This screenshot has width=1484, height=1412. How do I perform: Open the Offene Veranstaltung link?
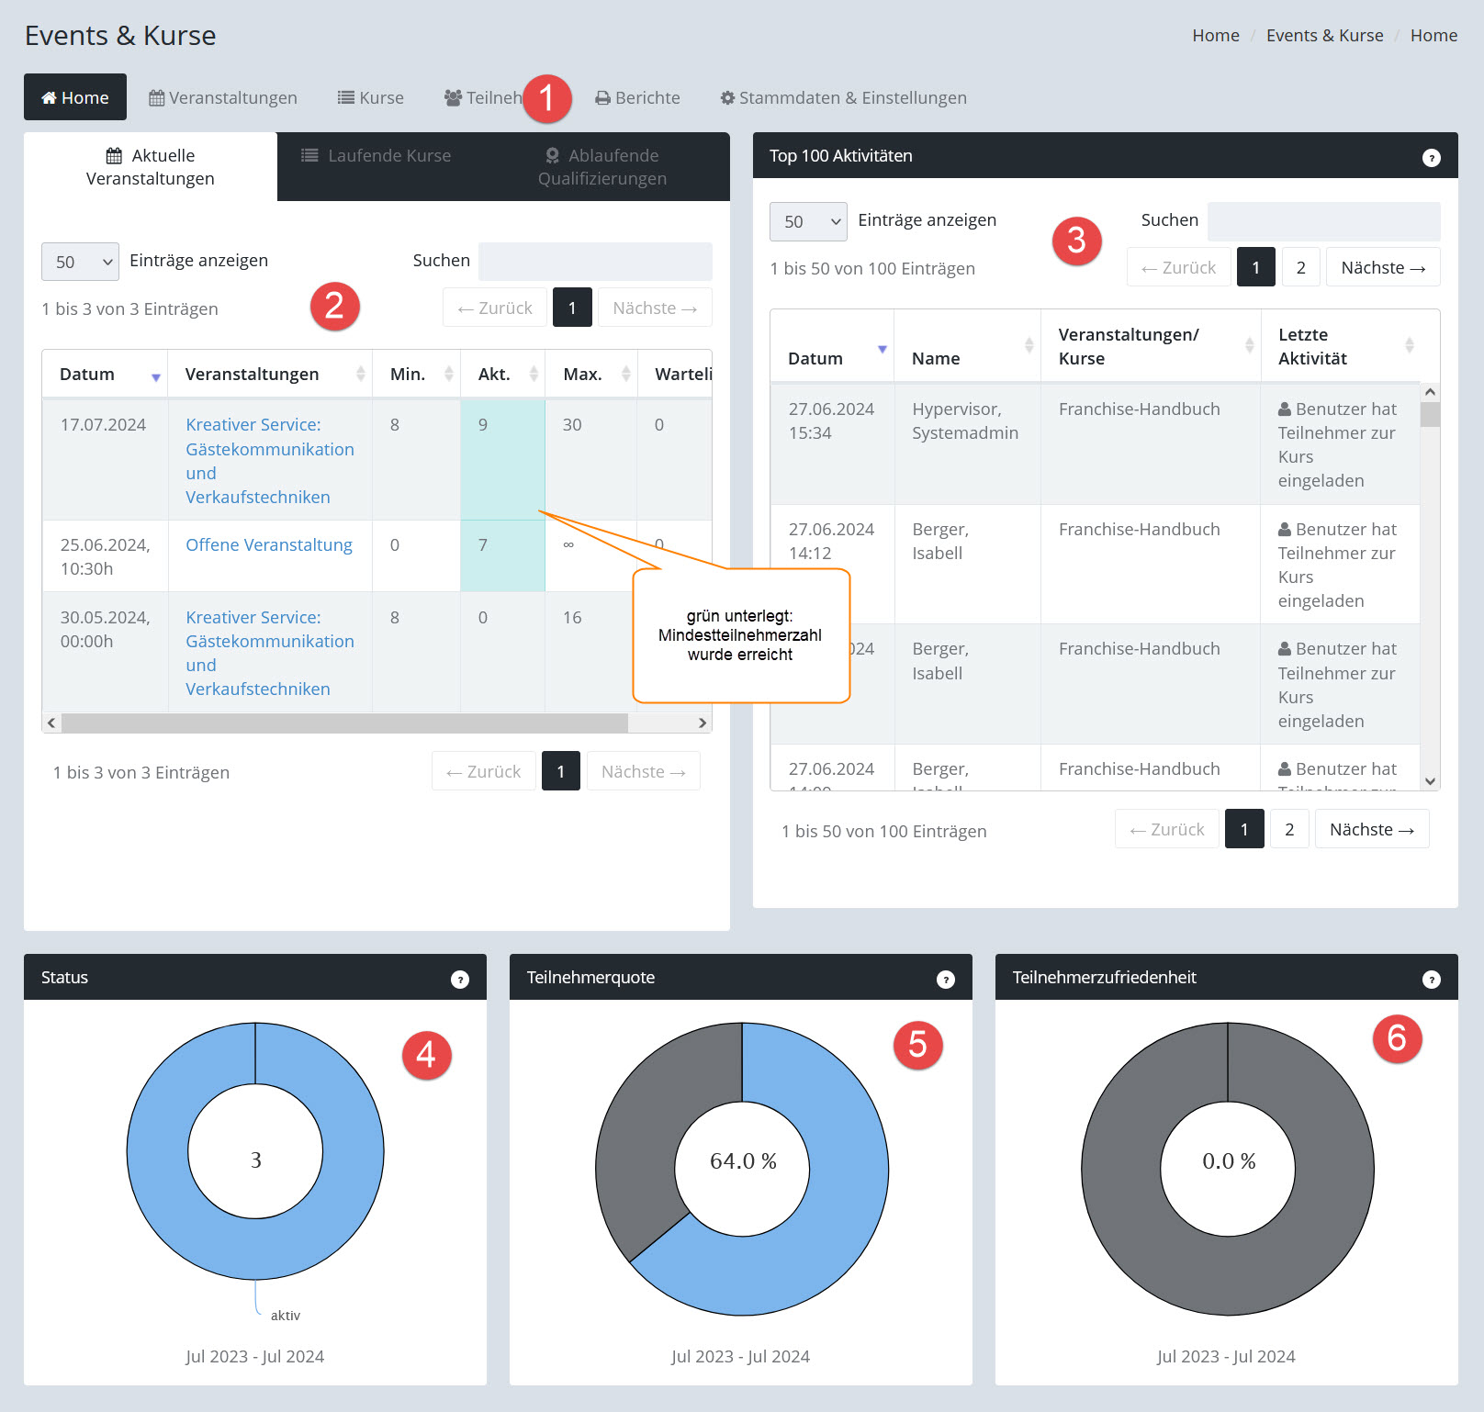[268, 545]
